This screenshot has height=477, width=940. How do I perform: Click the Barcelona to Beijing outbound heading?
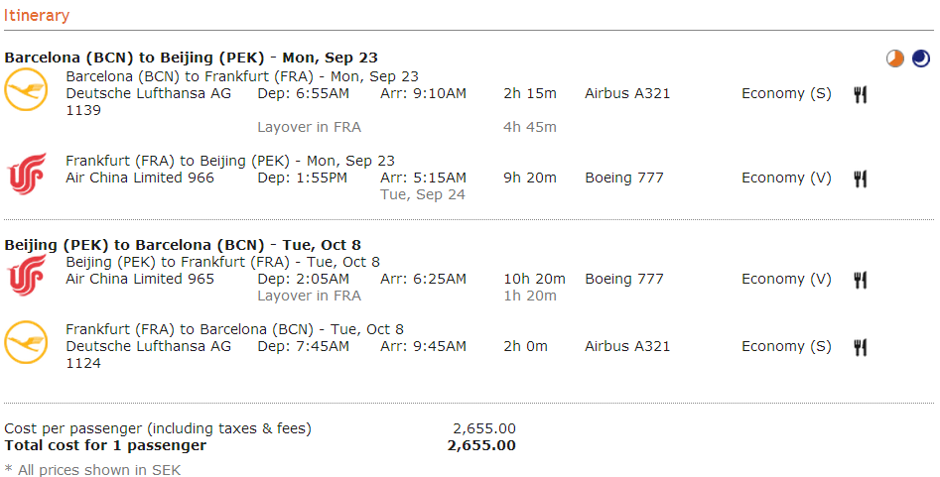click(x=192, y=58)
